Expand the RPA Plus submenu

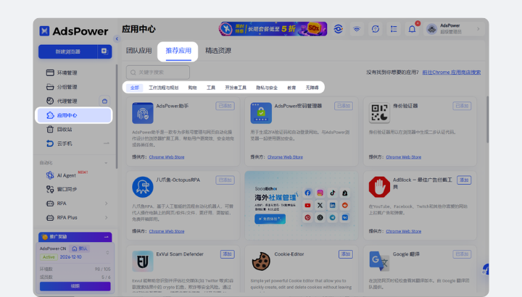coord(106,217)
